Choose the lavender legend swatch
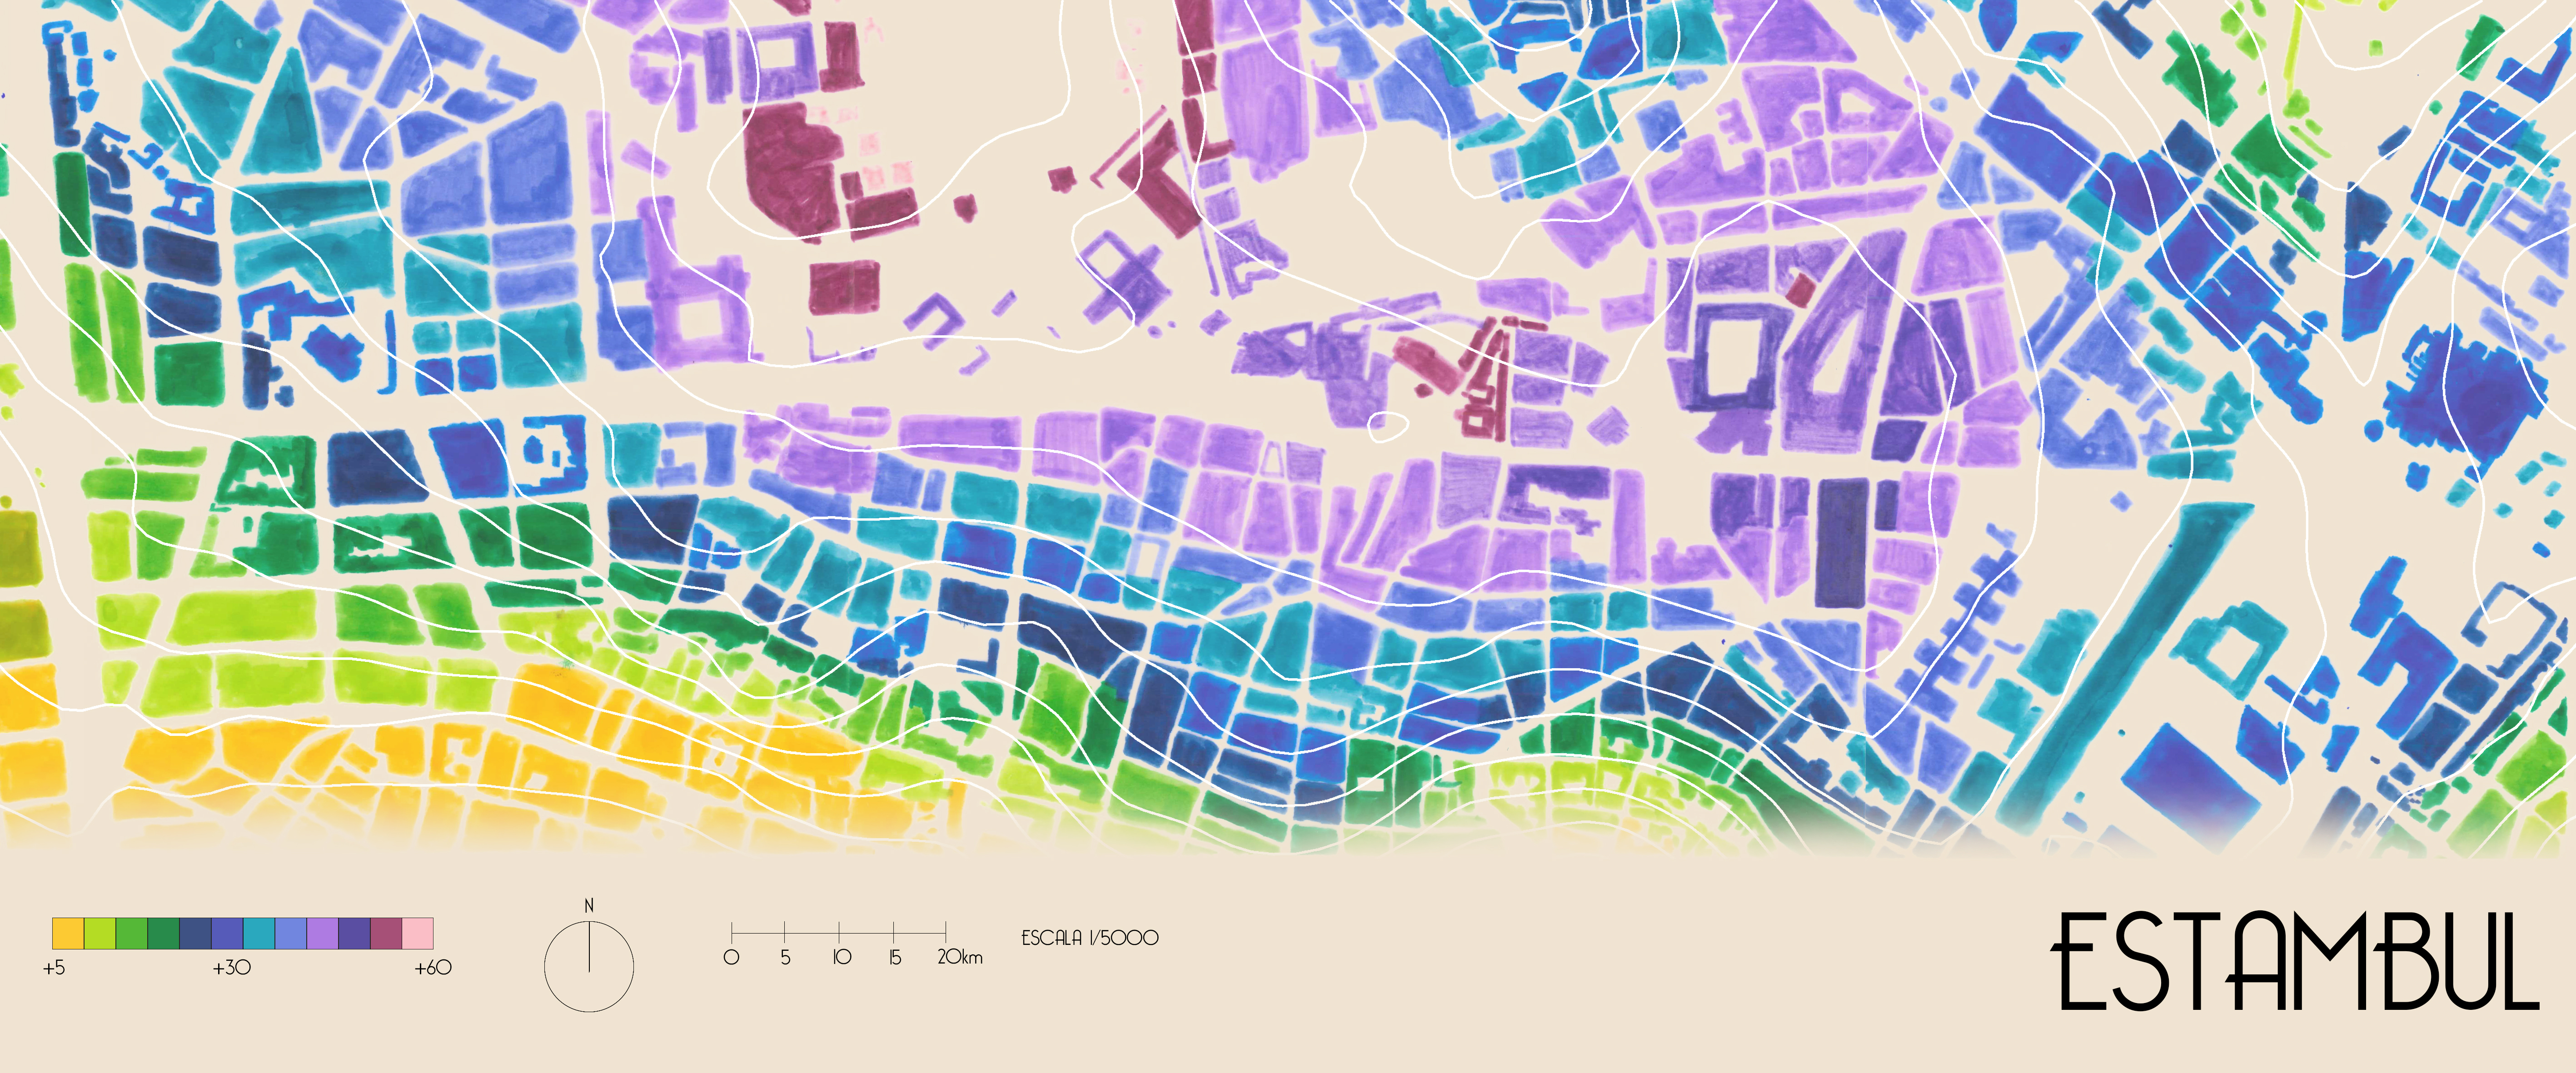This screenshot has height=1073, width=2576. tap(323, 933)
